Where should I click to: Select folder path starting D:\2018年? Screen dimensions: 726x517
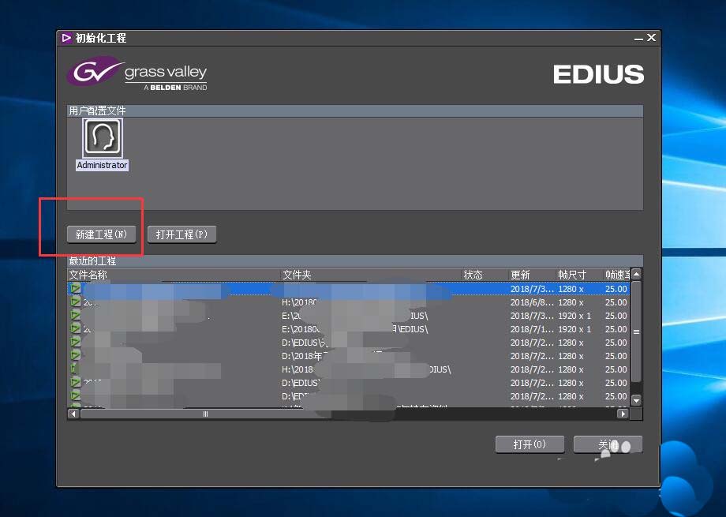302,356
